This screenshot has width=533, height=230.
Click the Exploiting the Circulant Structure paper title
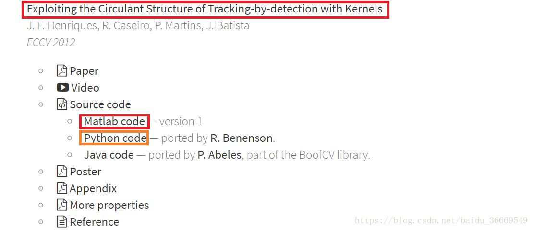[205, 9]
